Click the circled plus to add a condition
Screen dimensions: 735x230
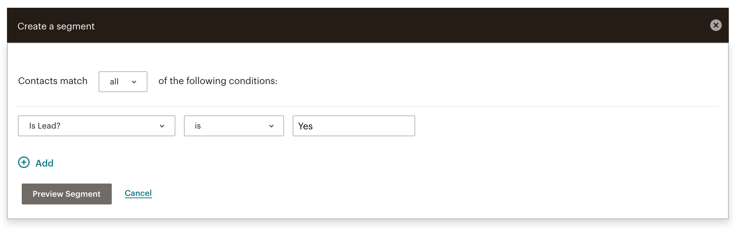(x=24, y=163)
